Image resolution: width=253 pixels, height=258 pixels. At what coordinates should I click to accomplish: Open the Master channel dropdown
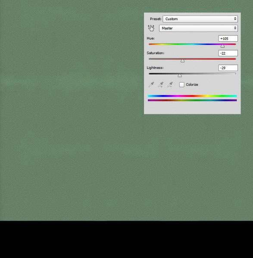(x=198, y=28)
